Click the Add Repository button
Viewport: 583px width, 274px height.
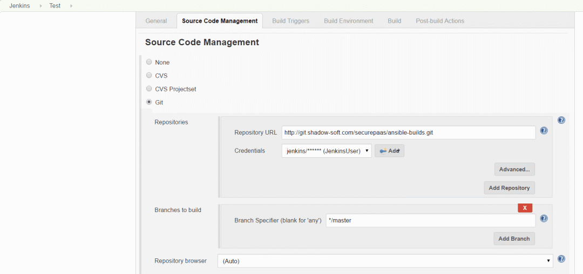[x=510, y=188]
